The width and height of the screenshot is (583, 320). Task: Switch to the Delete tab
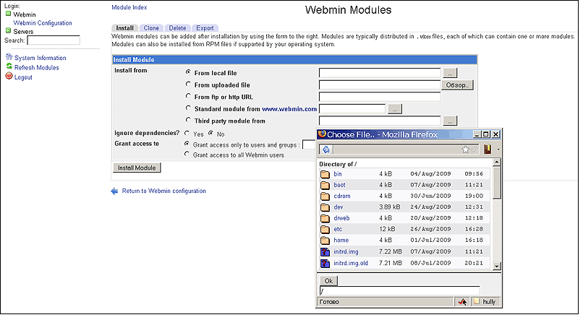coord(177,28)
